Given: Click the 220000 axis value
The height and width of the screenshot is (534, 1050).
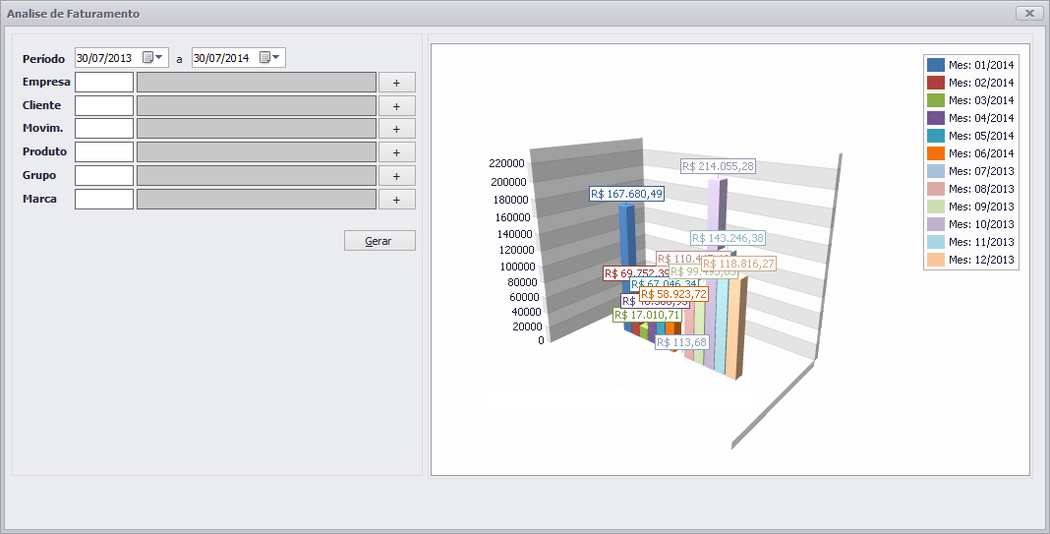Looking at the screenshot, I should (507, 163).
